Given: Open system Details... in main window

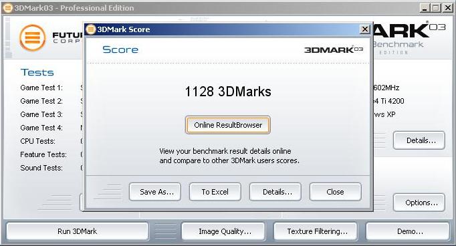Looking at the screenshot, I should tap(419, 140).
